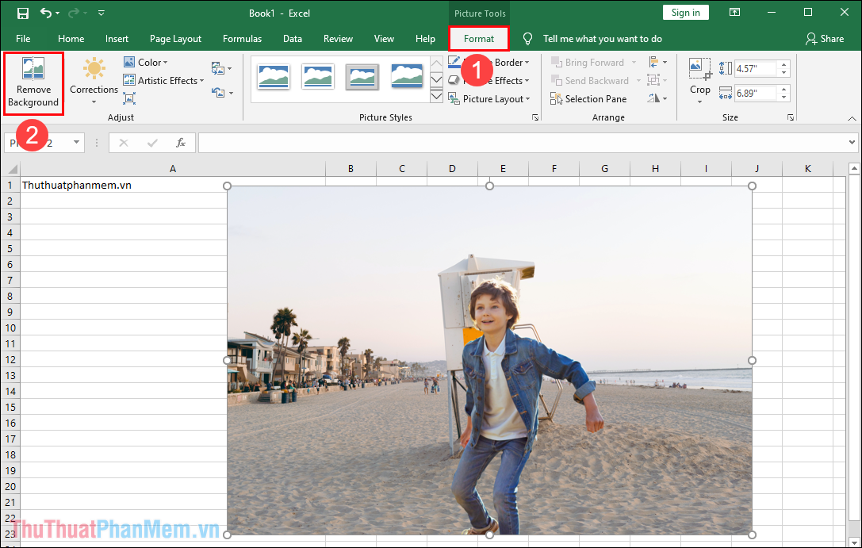Image resolution: width=862 pixels, height=548 pixels.
Task: Select the cell containing Thuthuatphanmem.vn
Action: (x=79, y=185)
